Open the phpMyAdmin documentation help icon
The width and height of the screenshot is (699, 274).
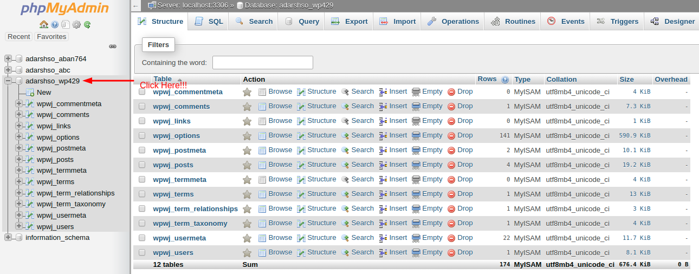click(x=55, y=24)
